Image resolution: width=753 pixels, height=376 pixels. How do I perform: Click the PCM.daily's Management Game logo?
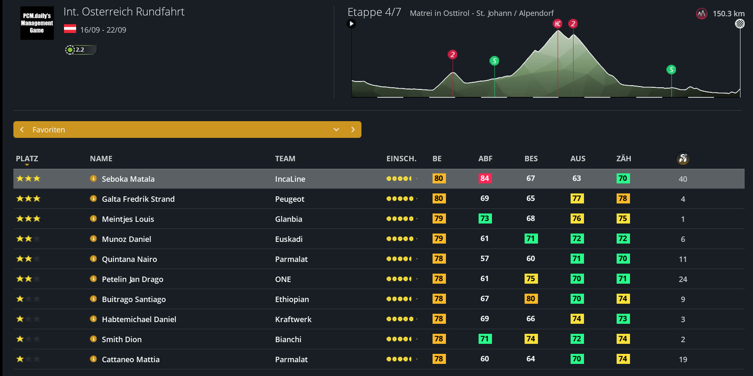37,23
